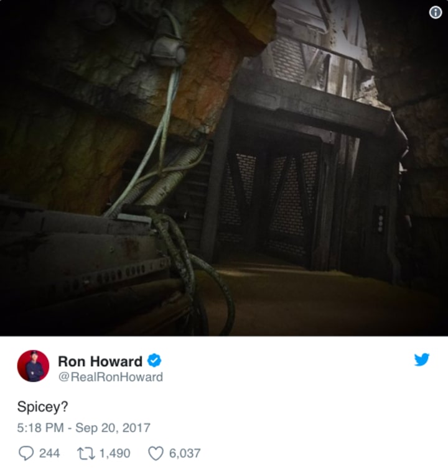Click the 244 replies count

click(50, 453)
